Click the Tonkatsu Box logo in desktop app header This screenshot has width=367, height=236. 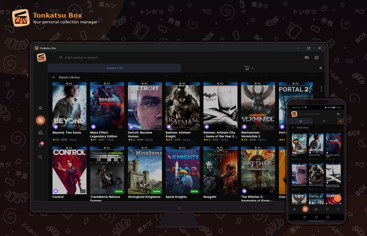41,58
